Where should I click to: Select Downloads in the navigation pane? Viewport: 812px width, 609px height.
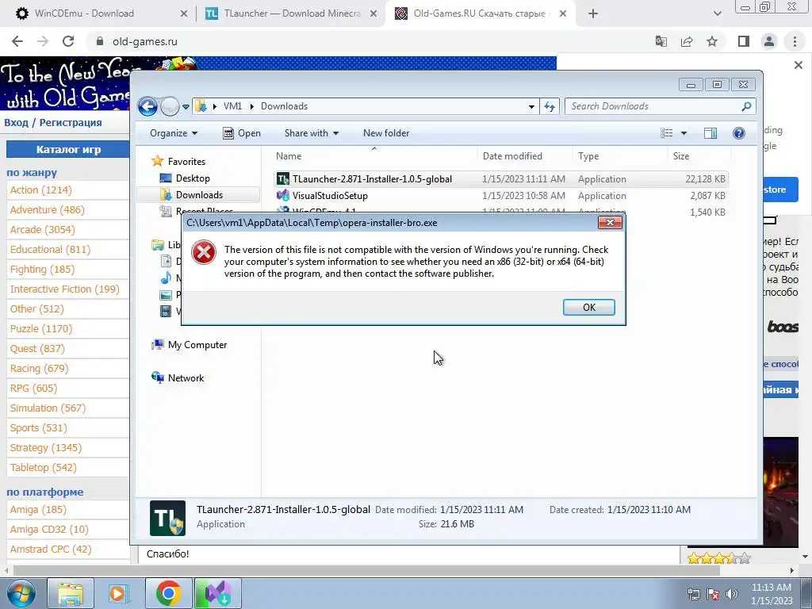click(199, 195)
